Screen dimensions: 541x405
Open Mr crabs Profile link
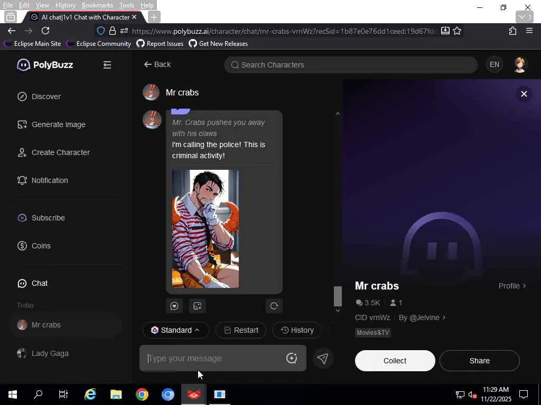512,286
